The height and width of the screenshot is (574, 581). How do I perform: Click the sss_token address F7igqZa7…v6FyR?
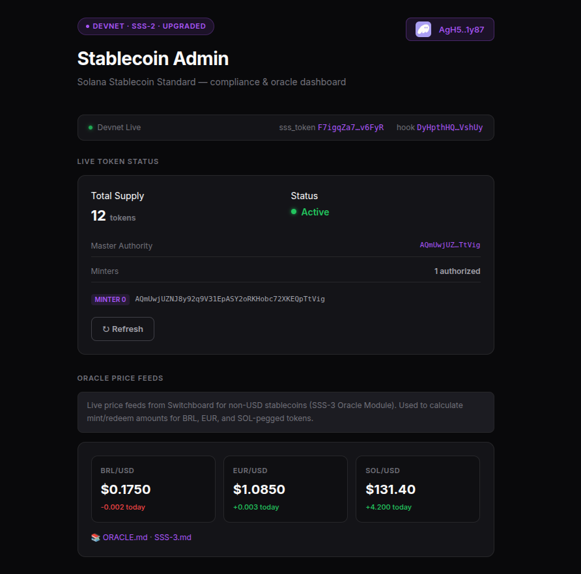(x=350, y=128)
